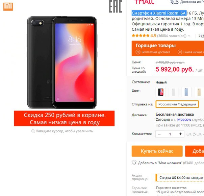
Task: Expand the ratings dropdown arrow
Action: (189, 36)
